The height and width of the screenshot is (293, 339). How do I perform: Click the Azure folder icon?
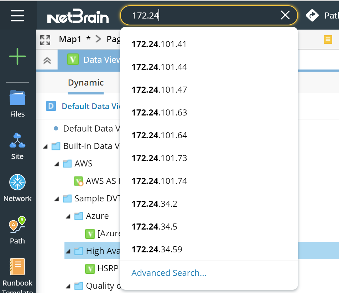79,216
